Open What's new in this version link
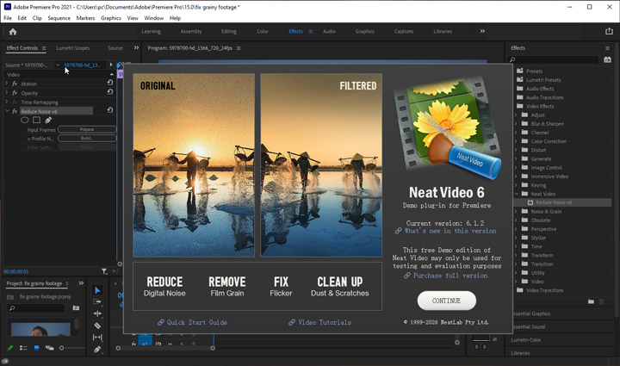620x366 pixels. point(446,231)
